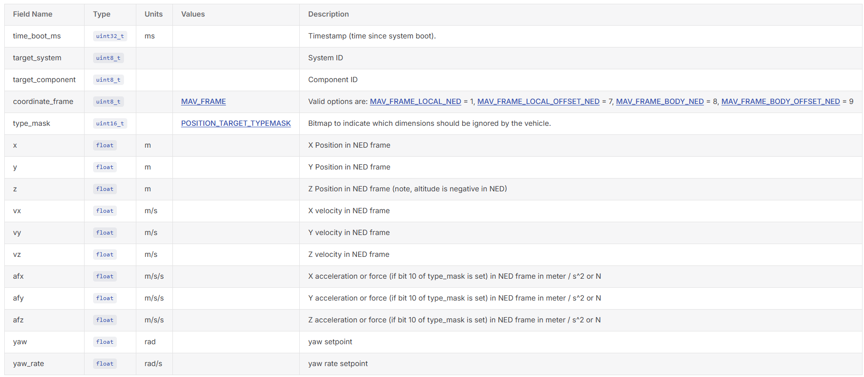Click the Values column header
This screenshot has width=864, height=377.
pyautogui.click(x=193, y=14)
